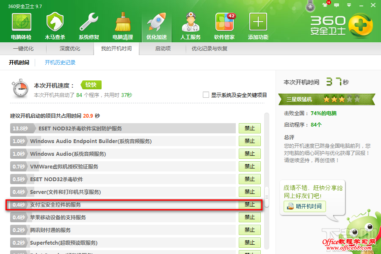This screenshot has width=381, height=254.
Task: Select row Superfetch(超级预读取服务)
Action: 123,243
